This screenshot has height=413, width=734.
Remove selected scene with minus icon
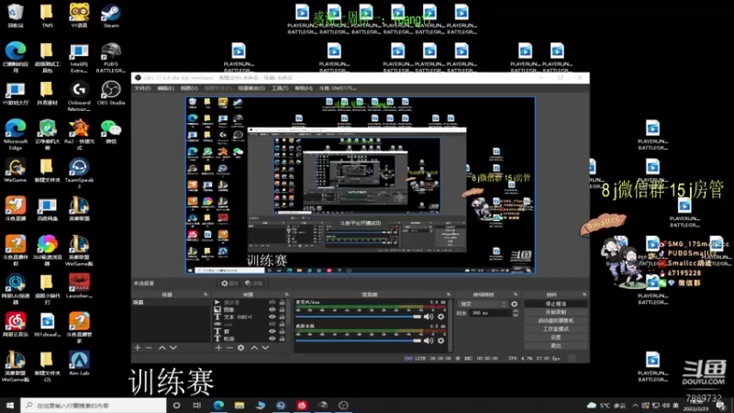(x=149, y=348)
